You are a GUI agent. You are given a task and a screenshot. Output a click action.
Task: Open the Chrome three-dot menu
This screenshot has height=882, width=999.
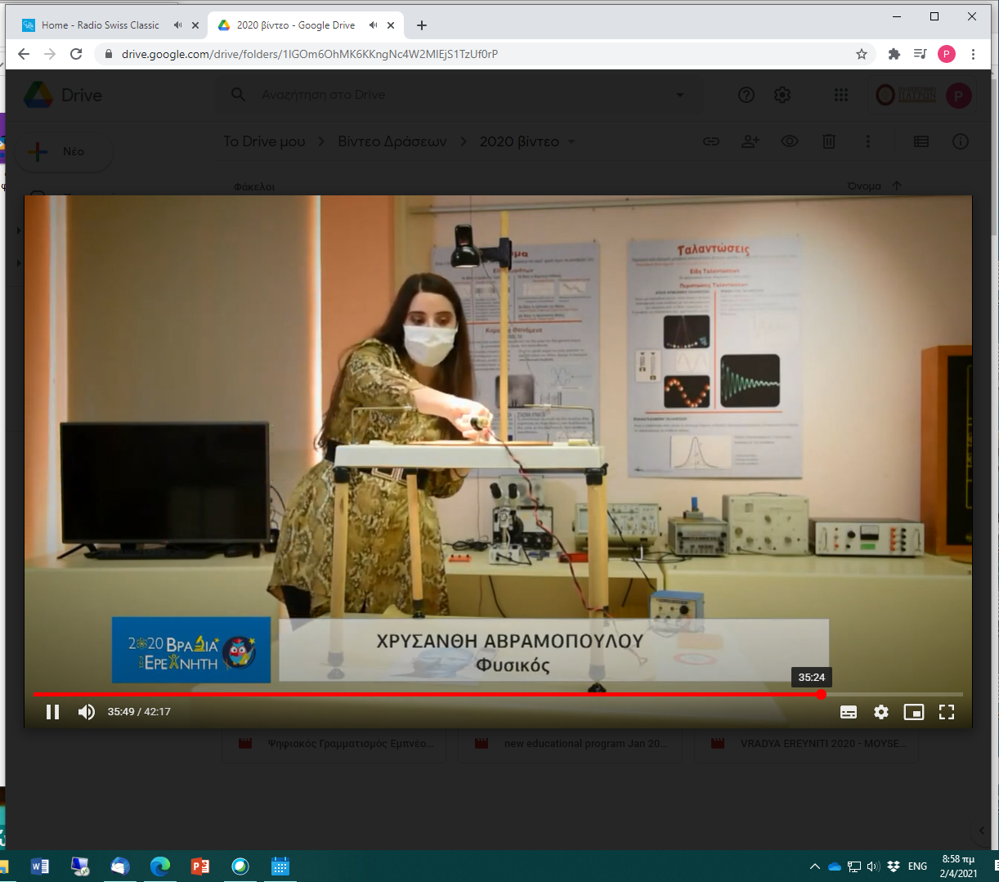point(973,54)
